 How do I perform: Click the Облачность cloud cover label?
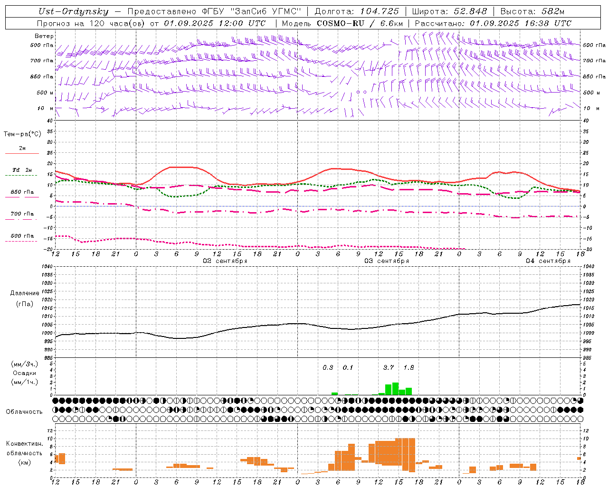point(24,412)
